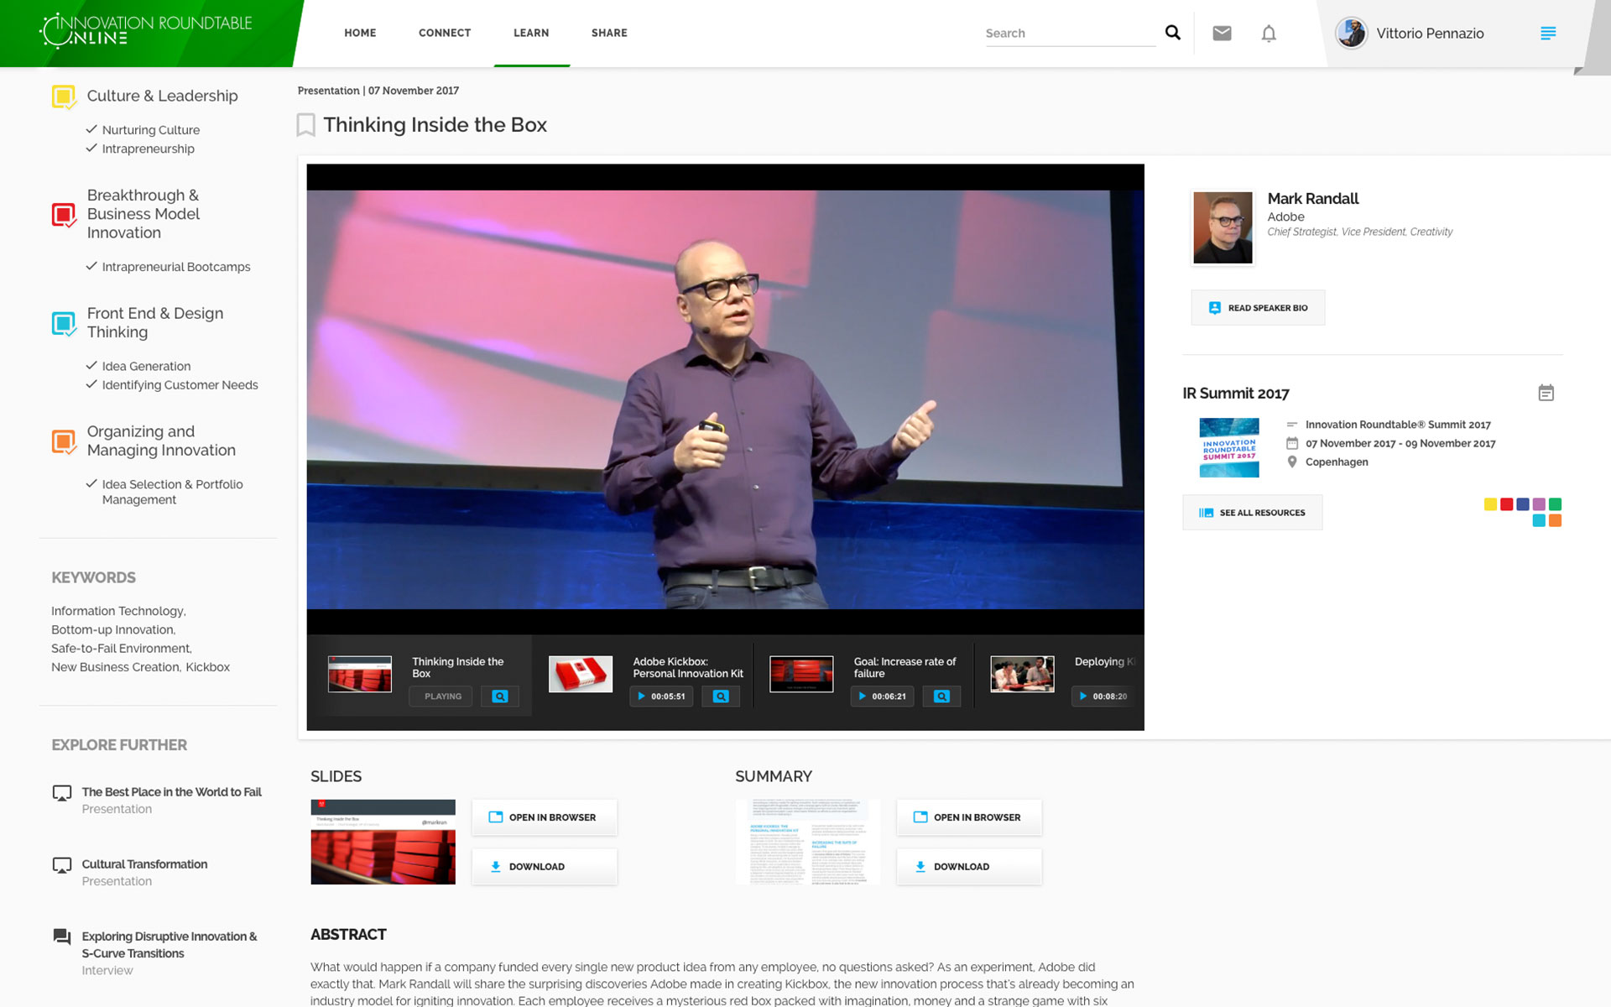The image size is (1611, 1007).
Task: Expand details for the Adobe Kickbox: Personal Innovation Kit video
Action: [x=721, y=696]
